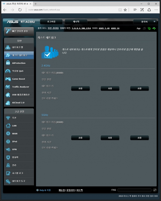Image resolution: width=161 pixels, height=201 pixels.
Task: Open Wireless (무선) wifi icon
Action: tap(8, 118)
